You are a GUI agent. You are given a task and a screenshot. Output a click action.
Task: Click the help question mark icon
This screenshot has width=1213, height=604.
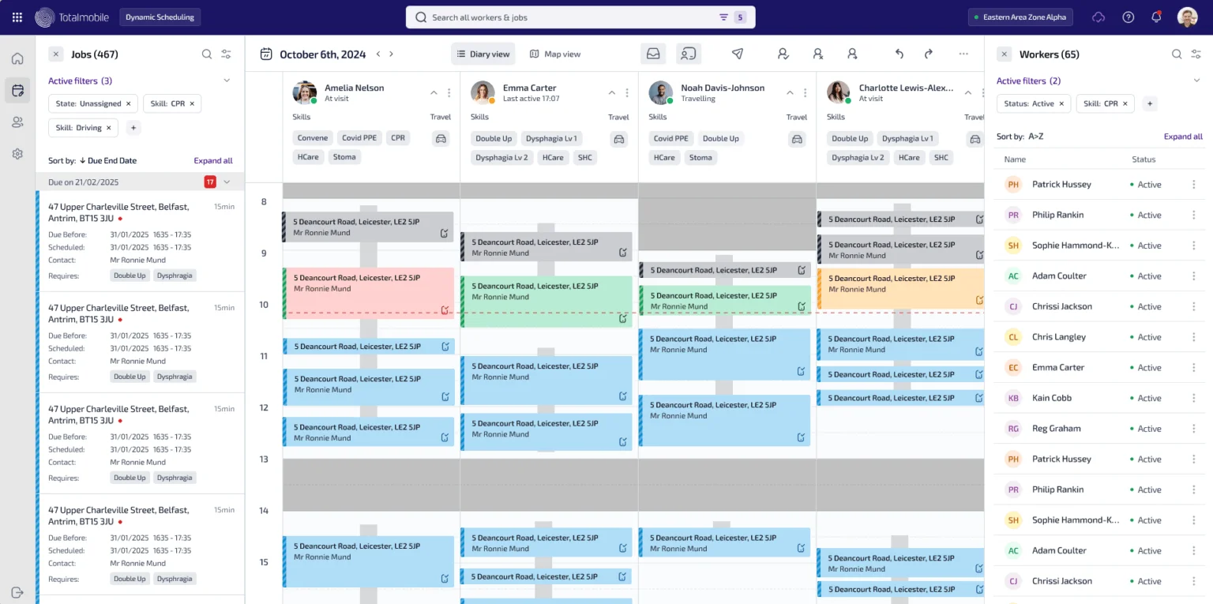point(1128,17)
